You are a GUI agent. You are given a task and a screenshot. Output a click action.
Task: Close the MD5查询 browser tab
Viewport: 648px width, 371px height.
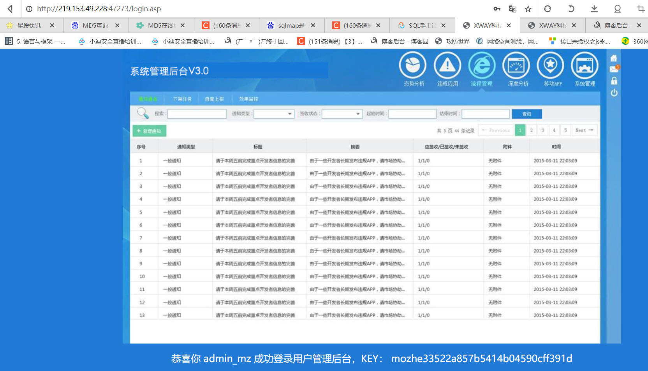117,25
